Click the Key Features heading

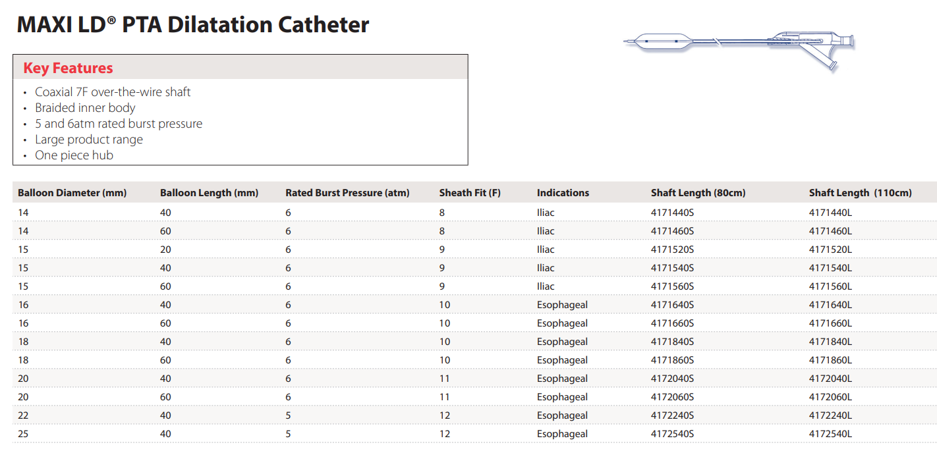pyautogui.click(x=68, y=68)
